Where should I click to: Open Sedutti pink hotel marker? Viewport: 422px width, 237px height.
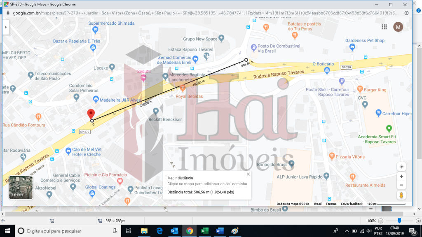143,78
